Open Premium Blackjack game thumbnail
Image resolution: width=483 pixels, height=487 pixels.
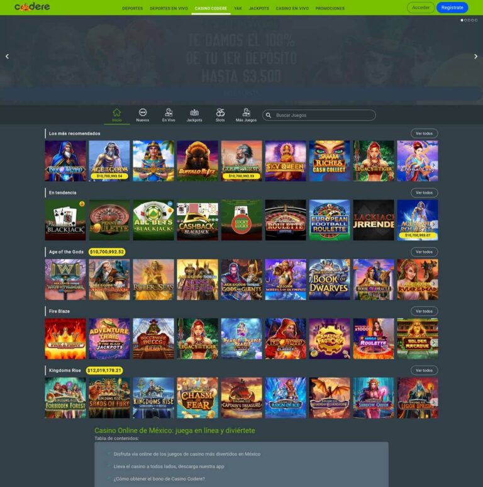tap(65, 220)
